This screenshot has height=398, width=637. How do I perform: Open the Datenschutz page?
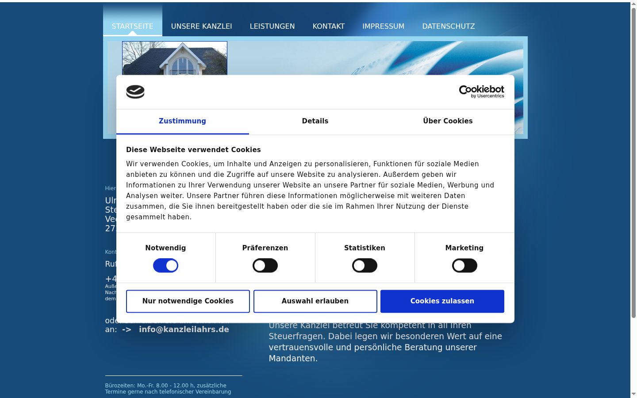point(449,26)
